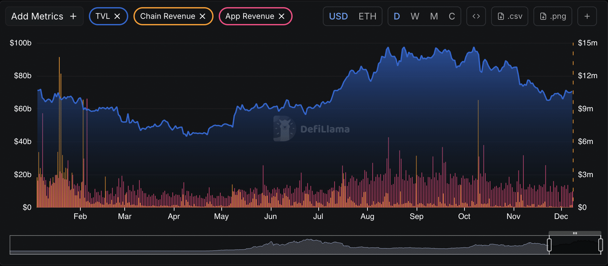
Task: Select cumulative interval C
Action: coord(452,16)
